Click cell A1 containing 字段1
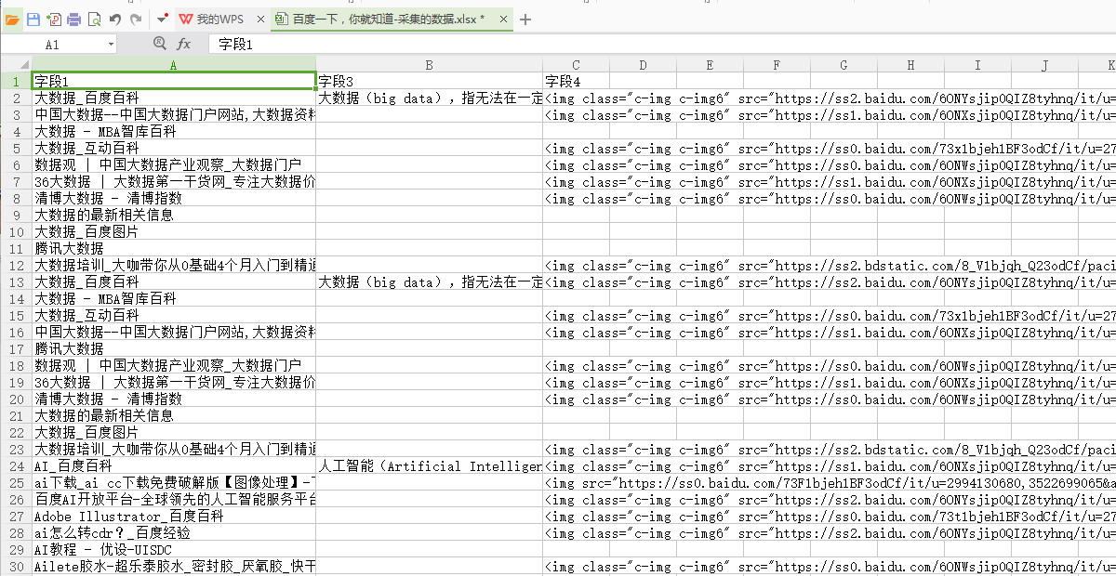 coord(174,81)
